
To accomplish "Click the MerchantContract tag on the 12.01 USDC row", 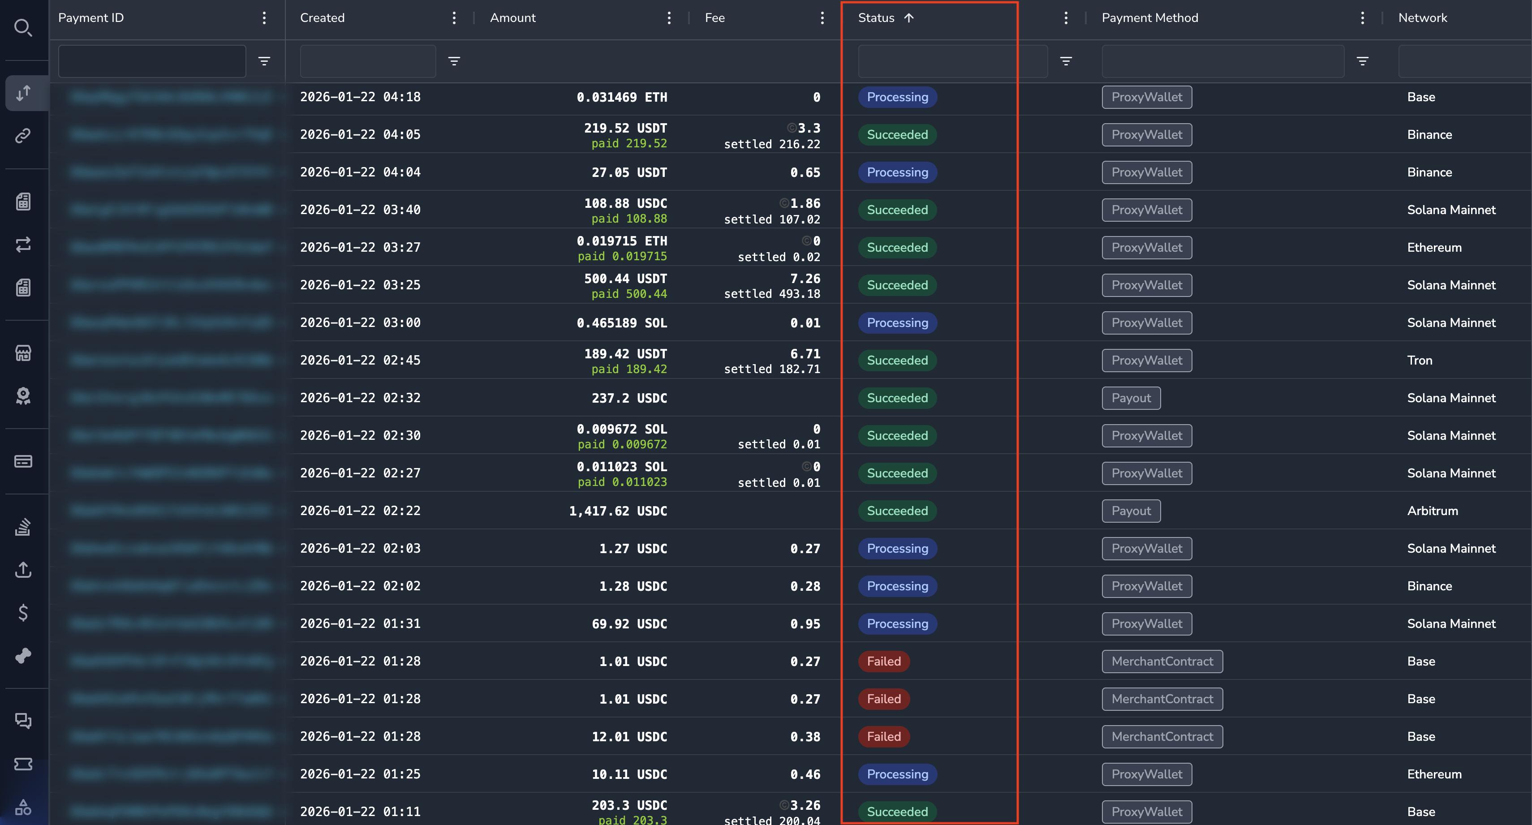I will click(x=1162, y=736).
